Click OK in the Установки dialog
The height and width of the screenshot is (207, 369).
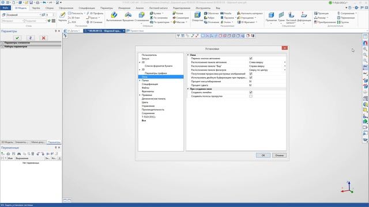click(x=263, y=155)
